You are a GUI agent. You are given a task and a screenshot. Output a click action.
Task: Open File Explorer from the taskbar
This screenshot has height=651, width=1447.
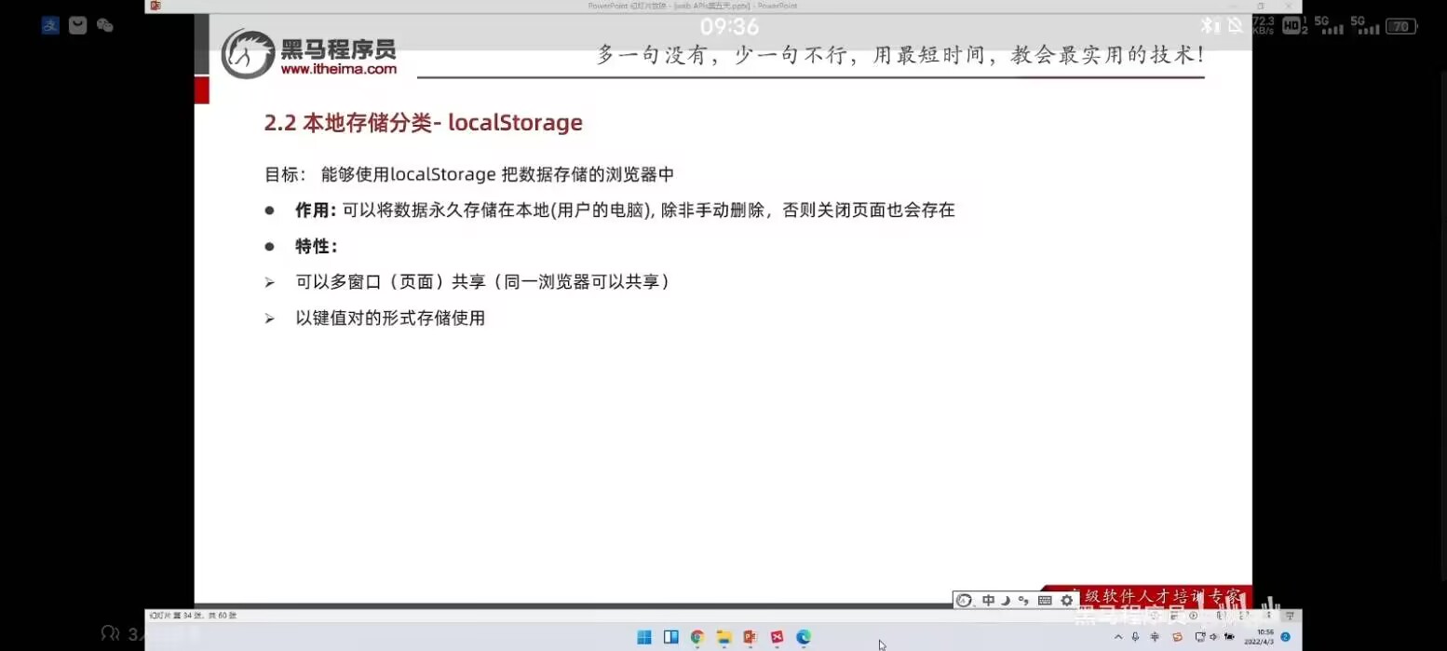pos(723,637)
